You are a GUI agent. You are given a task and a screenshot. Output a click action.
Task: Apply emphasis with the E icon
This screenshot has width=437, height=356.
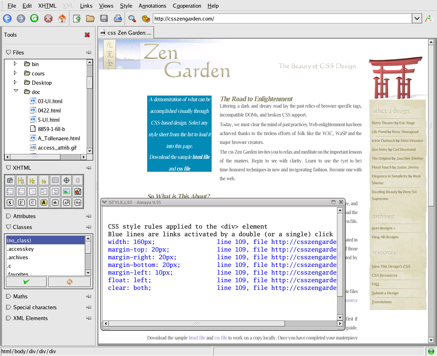tap(21, 203)
